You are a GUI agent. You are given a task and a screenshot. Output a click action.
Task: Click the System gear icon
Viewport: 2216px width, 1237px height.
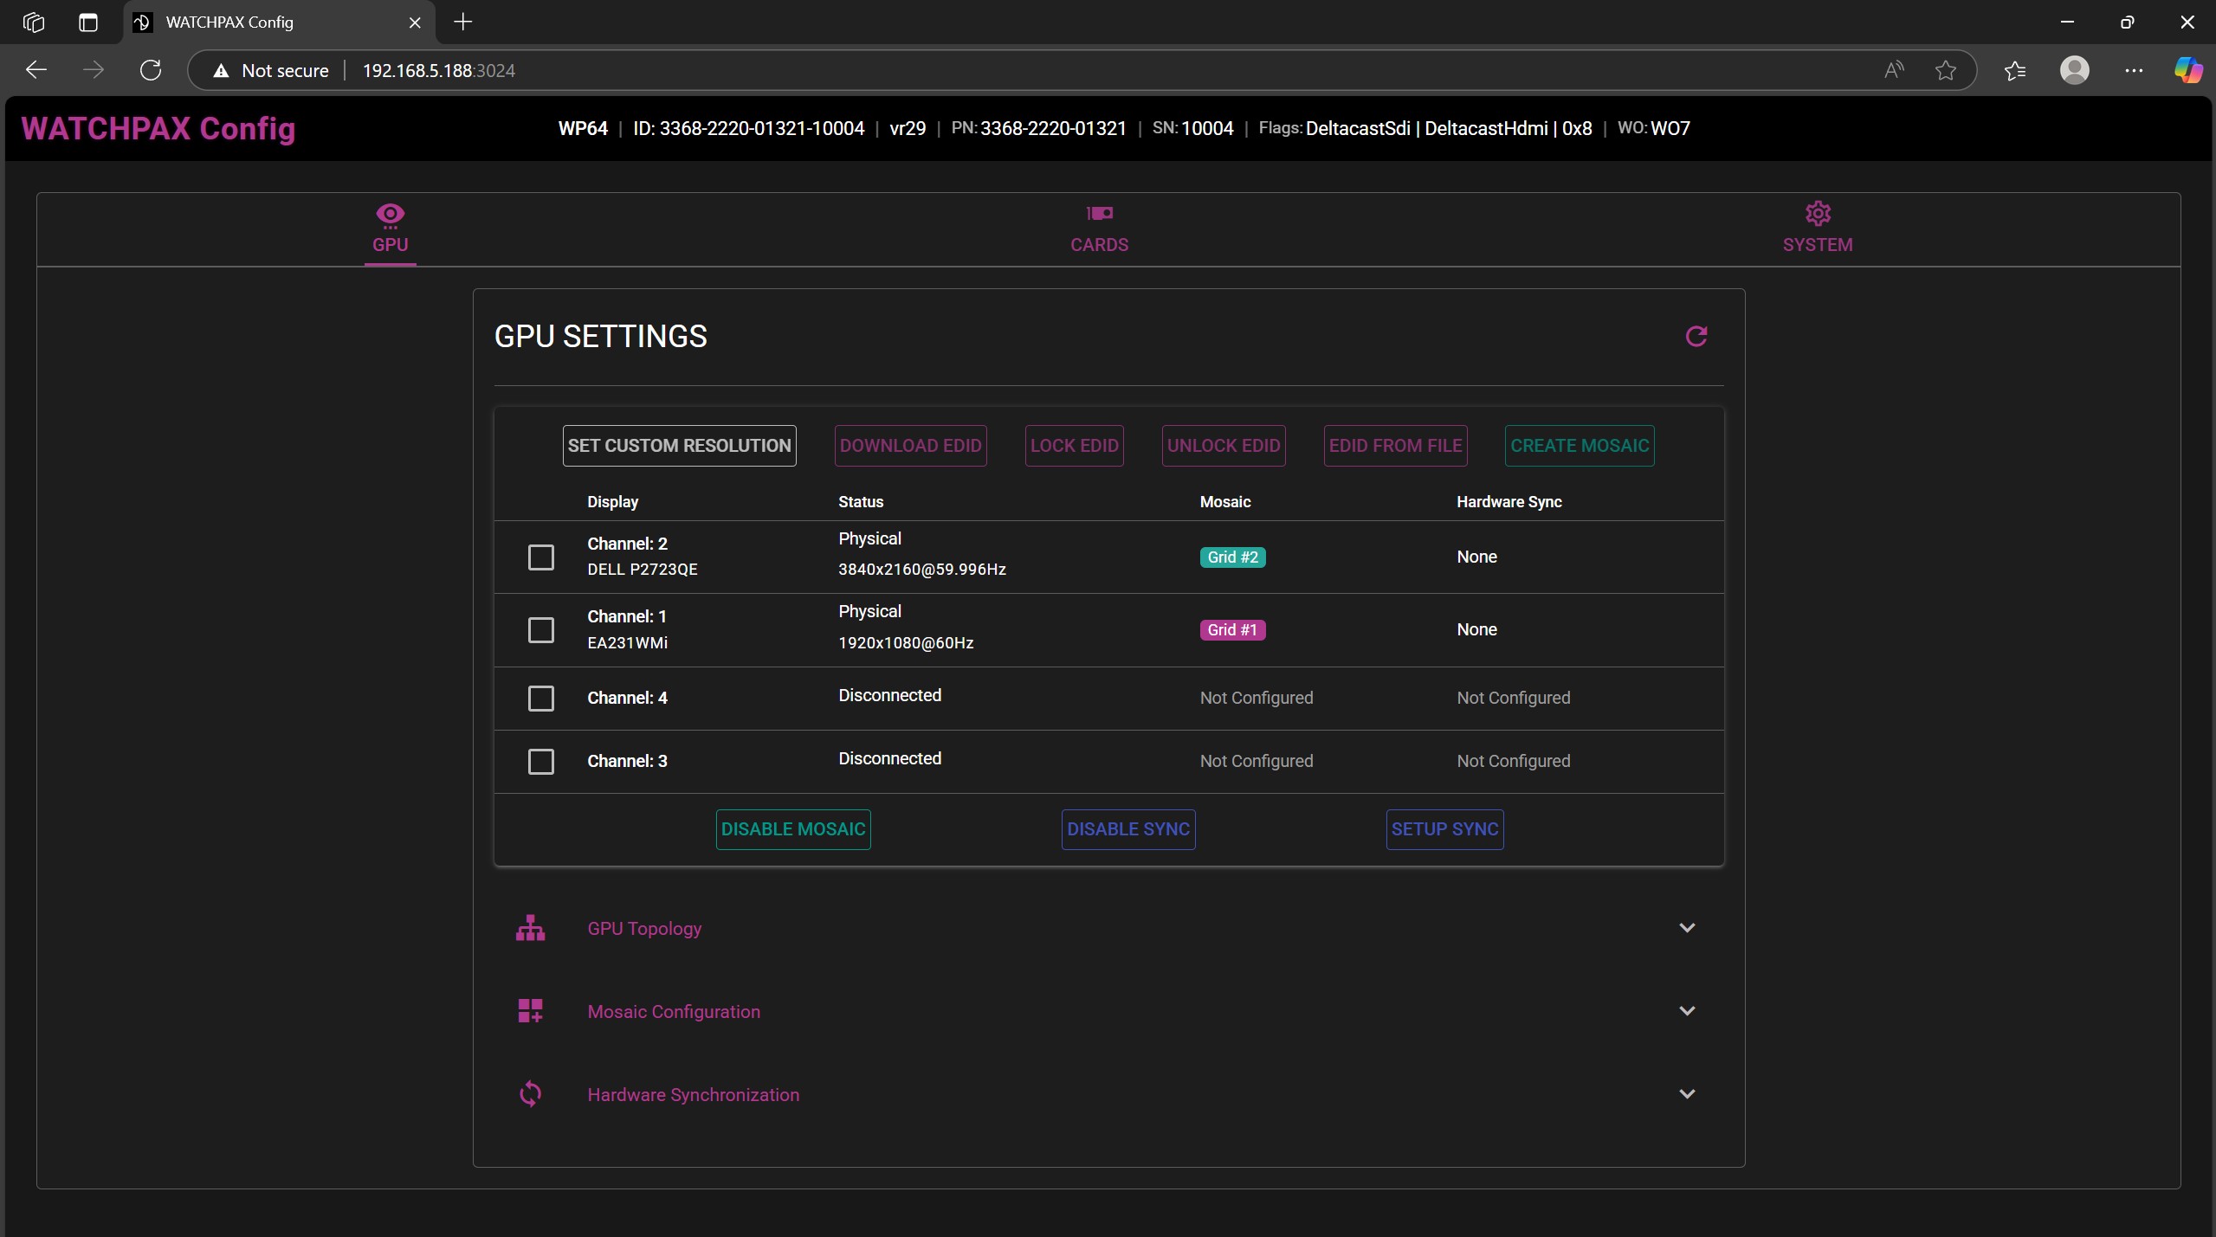pyautogui.click(x=1817, y=212)
